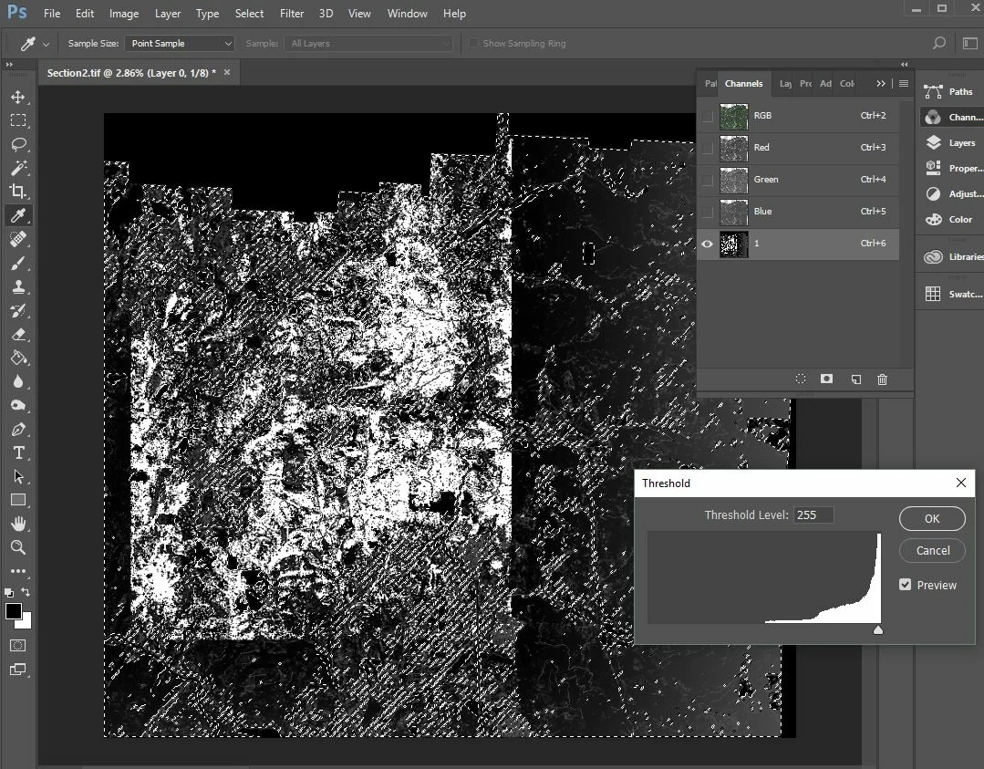The width and height of the screenshot is (984, 769).
Task: Expand hidden panel tabs with double arrow
Action: click(x=881, y=84)
